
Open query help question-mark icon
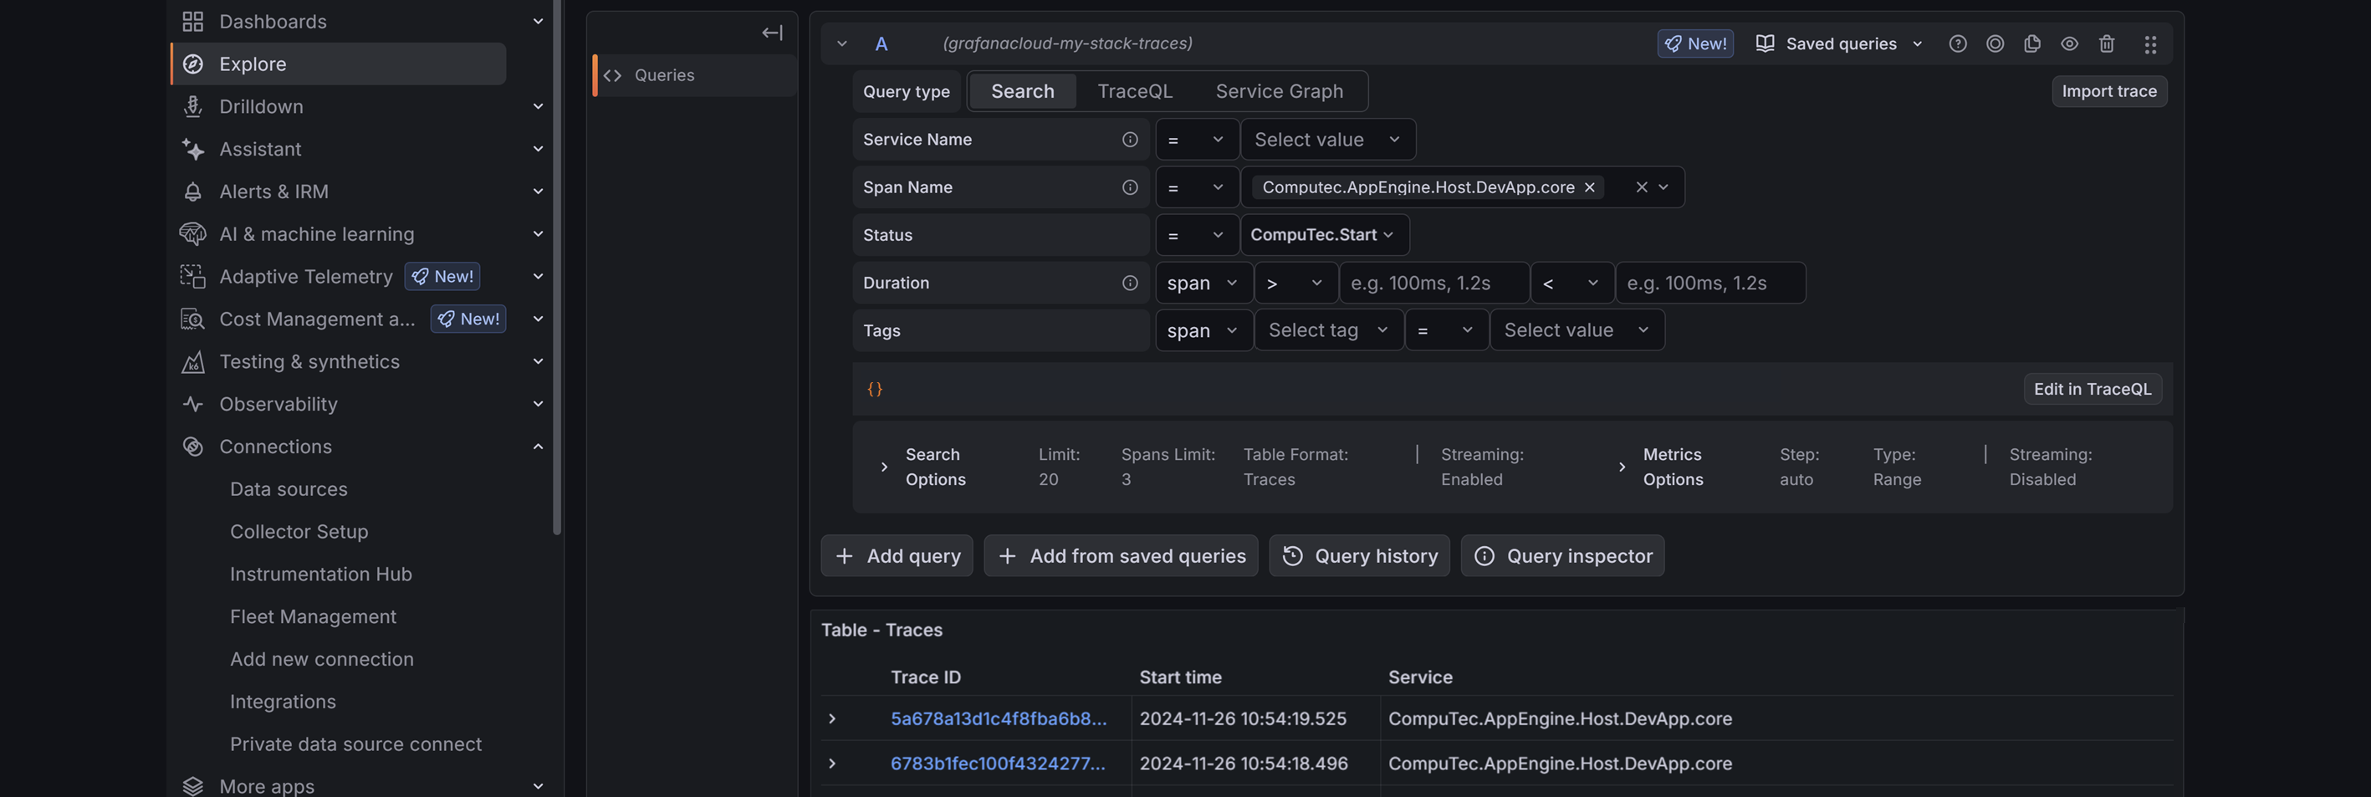tap(1958, 43)
